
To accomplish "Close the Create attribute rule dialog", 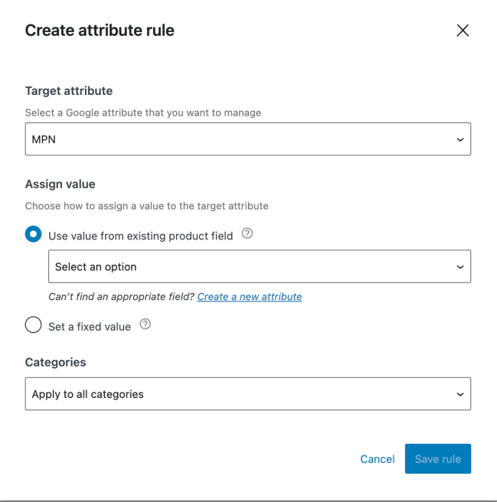I will (x=463, y=31).
